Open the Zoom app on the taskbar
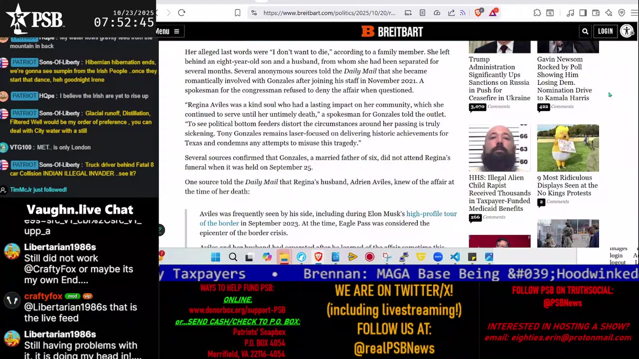Screen dimensions: 639x359 coord(438,257)
